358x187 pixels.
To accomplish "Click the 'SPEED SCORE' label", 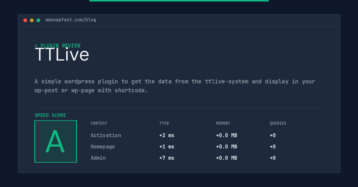I will 50,115.
